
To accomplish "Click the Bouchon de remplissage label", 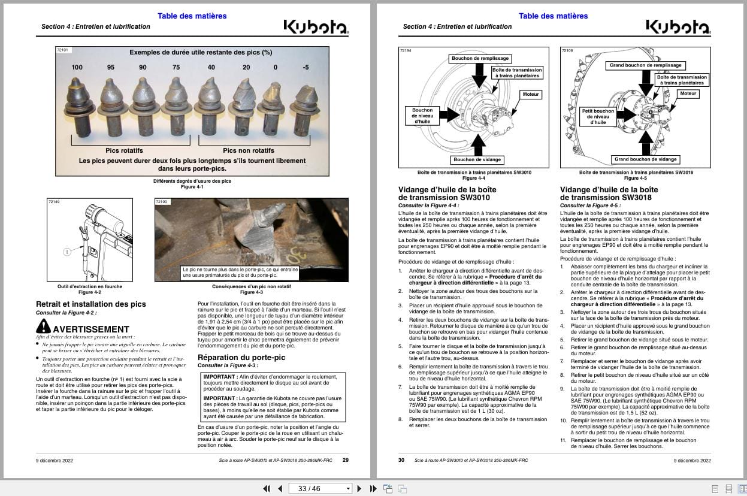I will [x=480, y=58].
